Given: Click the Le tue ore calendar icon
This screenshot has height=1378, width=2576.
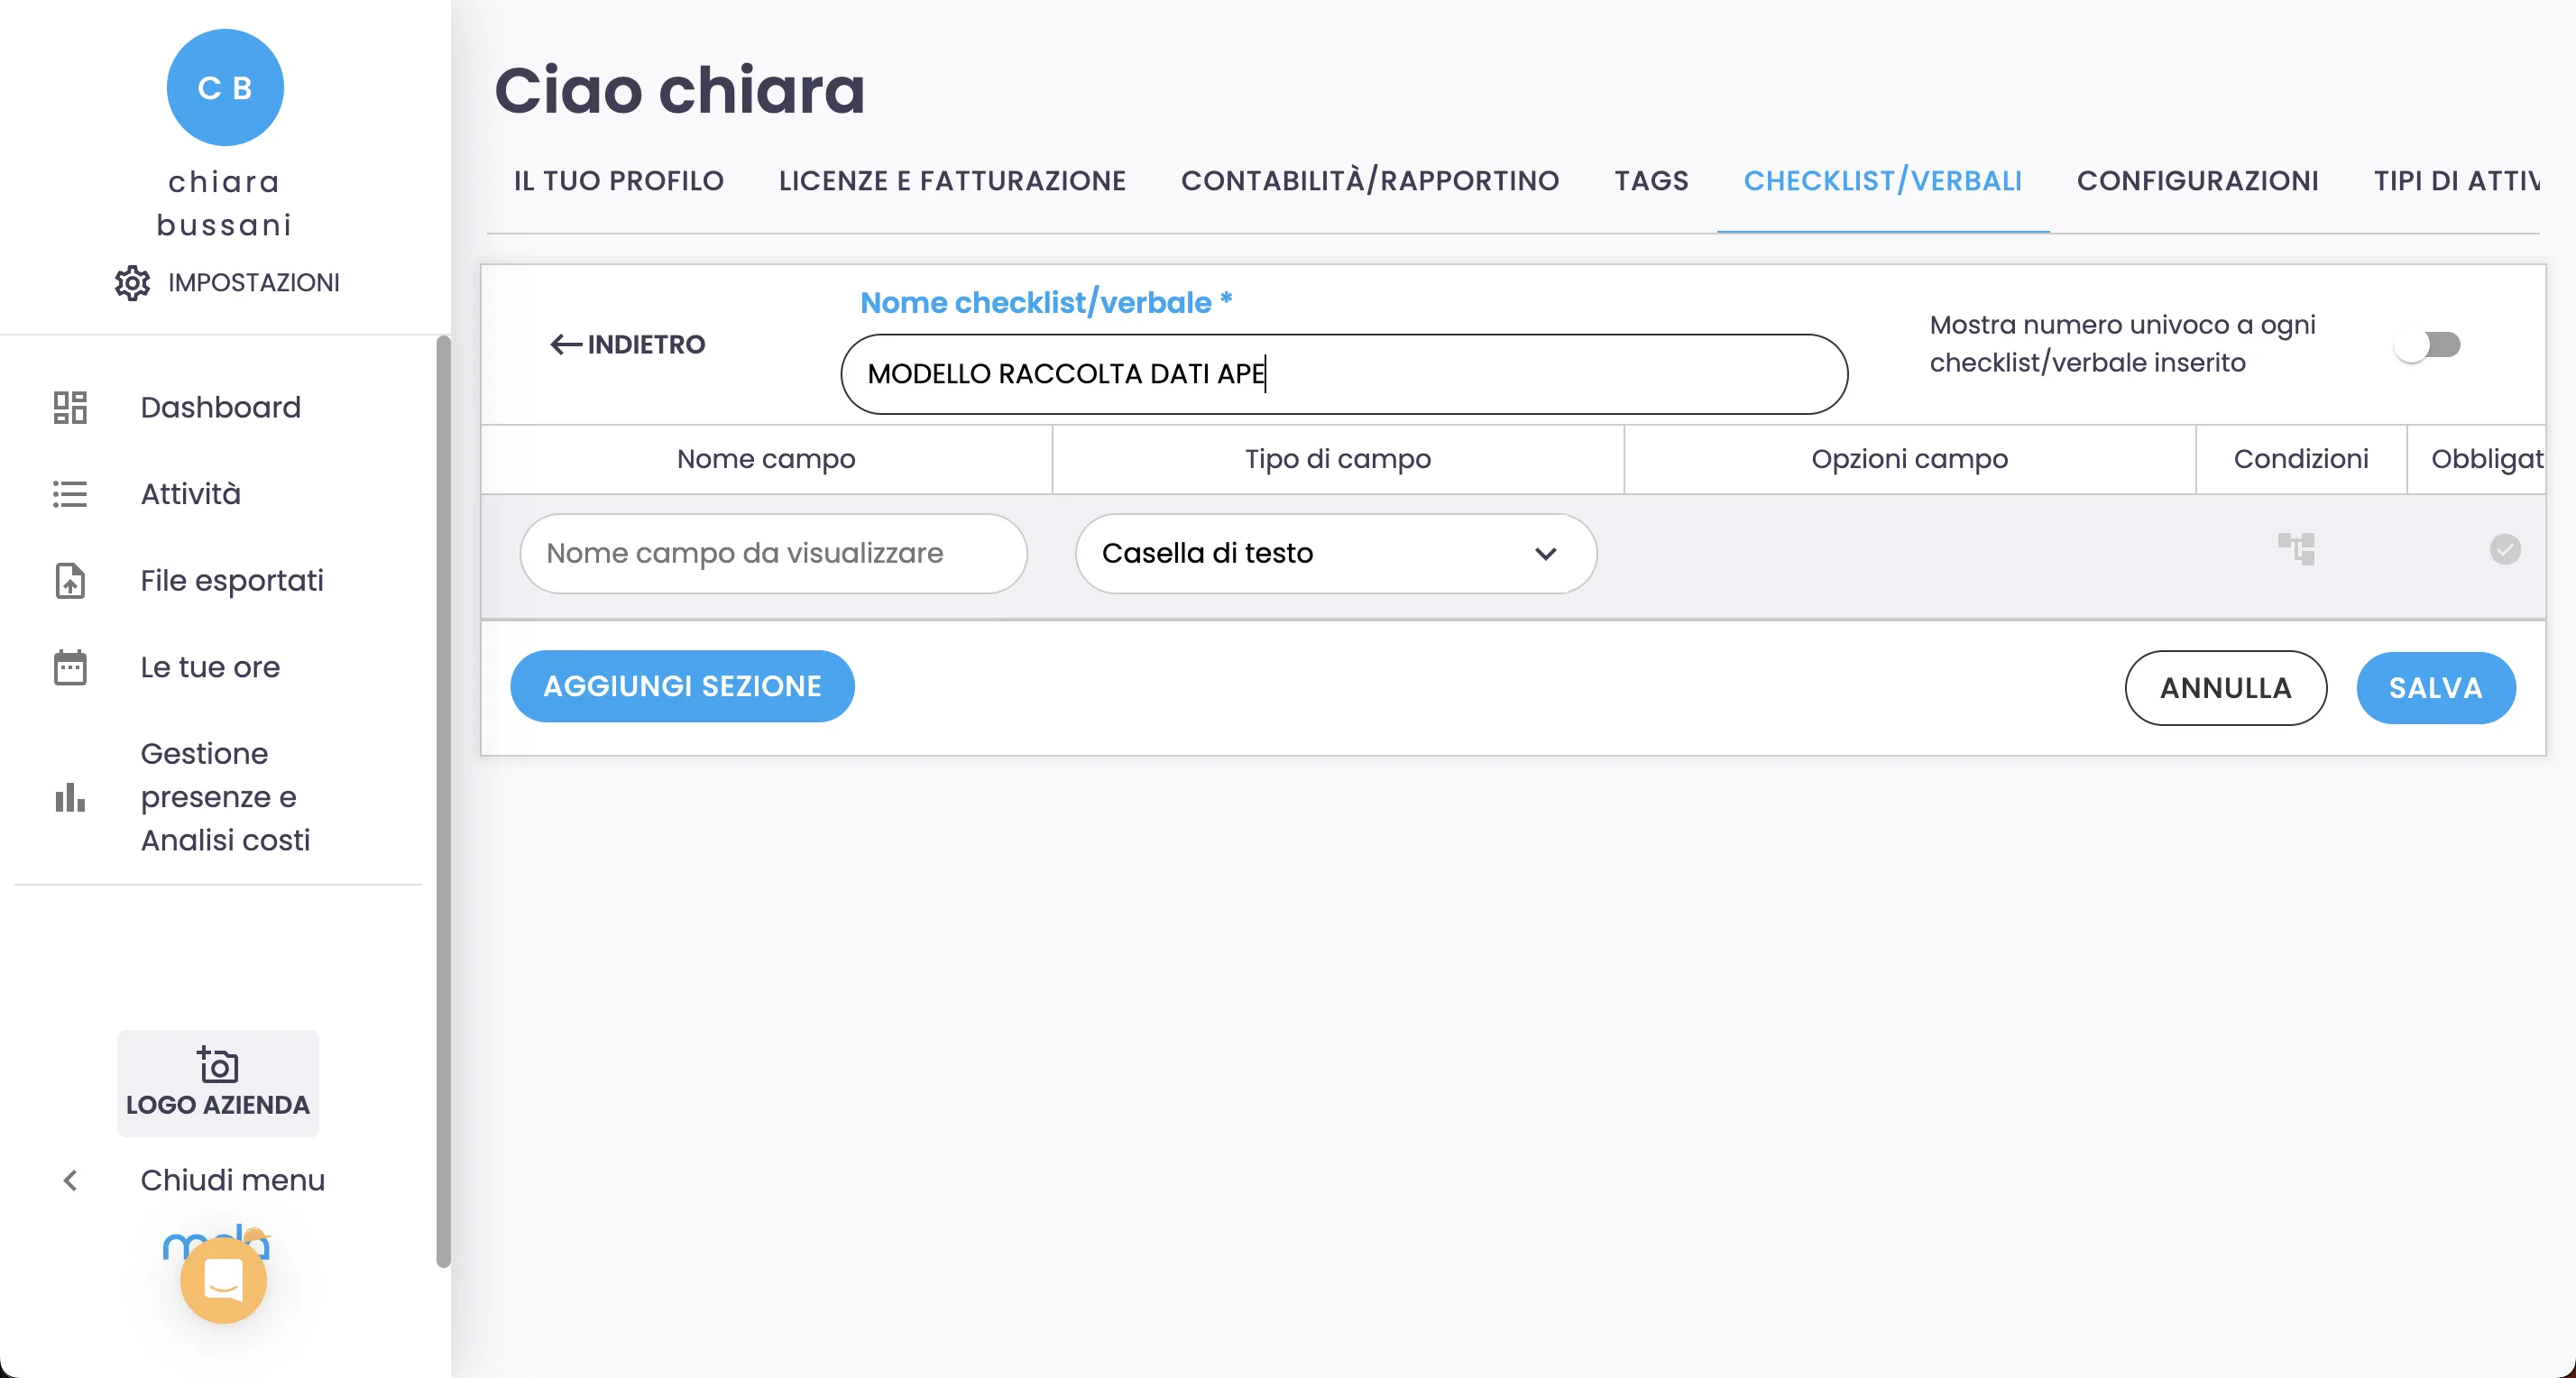Looking at the screenshot, I should 70,667.
